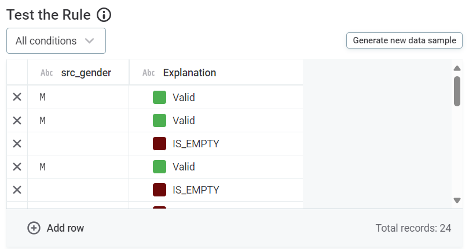Click the green swatch in first row
Image resolution: width=469 pixels, height=249 pixels.
pos(160,97)
